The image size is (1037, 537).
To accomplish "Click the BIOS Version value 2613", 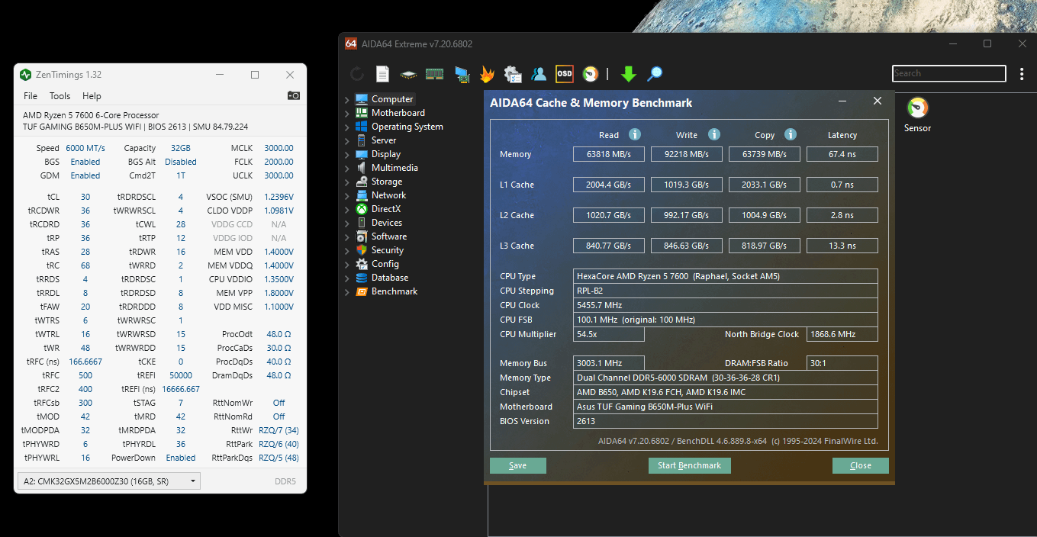I will (x=726, y=421).
